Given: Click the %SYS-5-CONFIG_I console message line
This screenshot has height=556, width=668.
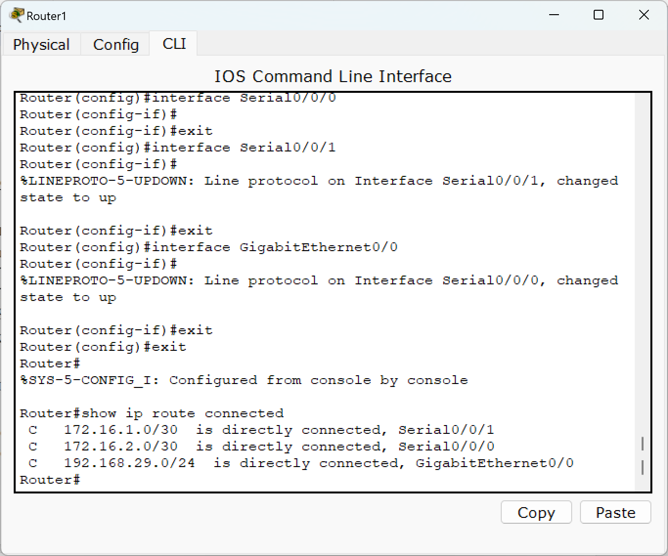Looking at the screenshot, I should pos(244,380).
